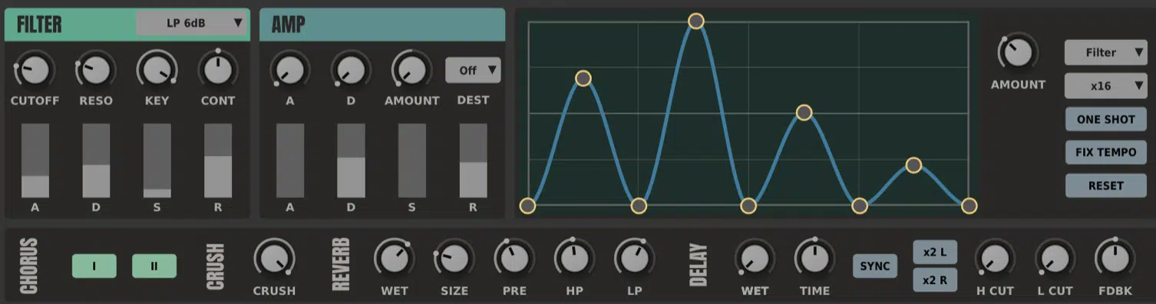
Task: Expand the x16 rate dropdown
Action: coord(1105,86)
